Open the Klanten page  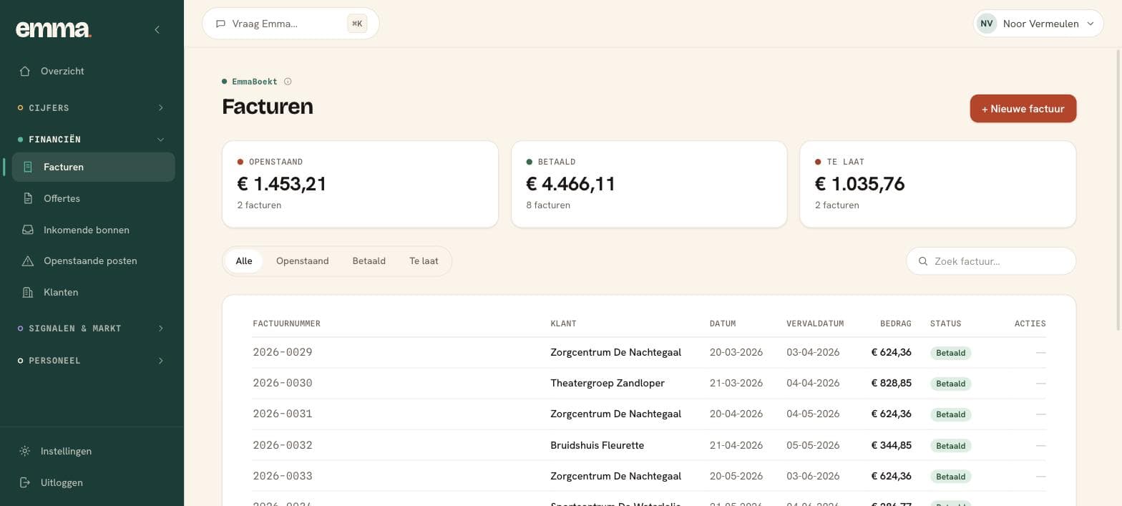93,292
